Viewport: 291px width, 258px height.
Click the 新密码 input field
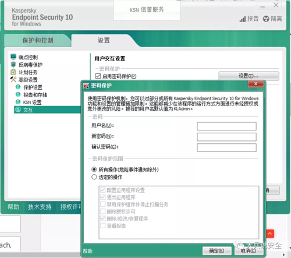pyautogui.click(x=226, y=137)
